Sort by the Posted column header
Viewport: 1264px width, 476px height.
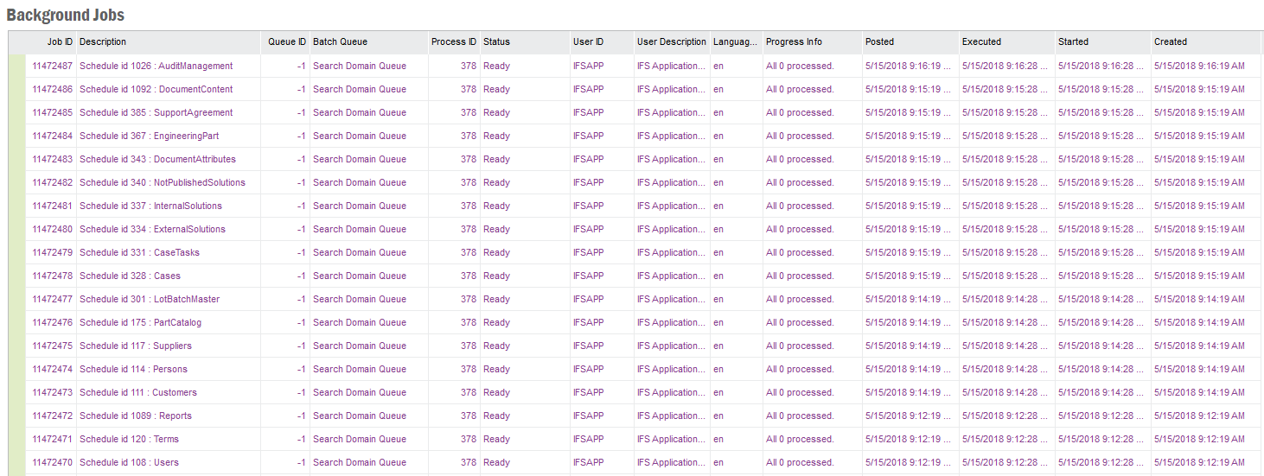[x=879, y=41]
